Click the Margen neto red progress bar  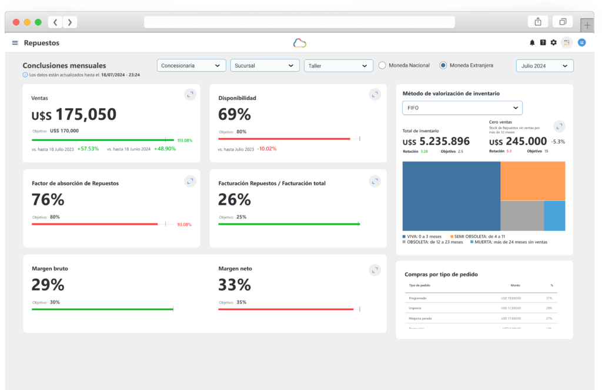point(286,309)
